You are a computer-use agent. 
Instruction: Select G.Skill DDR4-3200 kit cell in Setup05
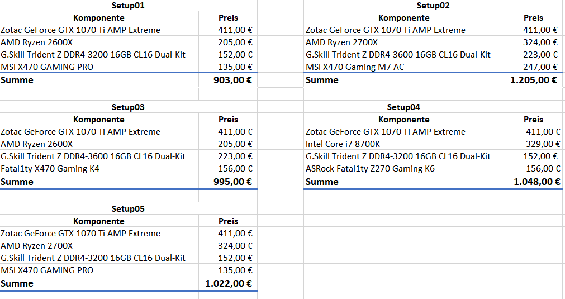[x=99, y=258]
